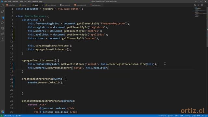Click the word GestorPersonas on line 3

(x=35, y=16)
